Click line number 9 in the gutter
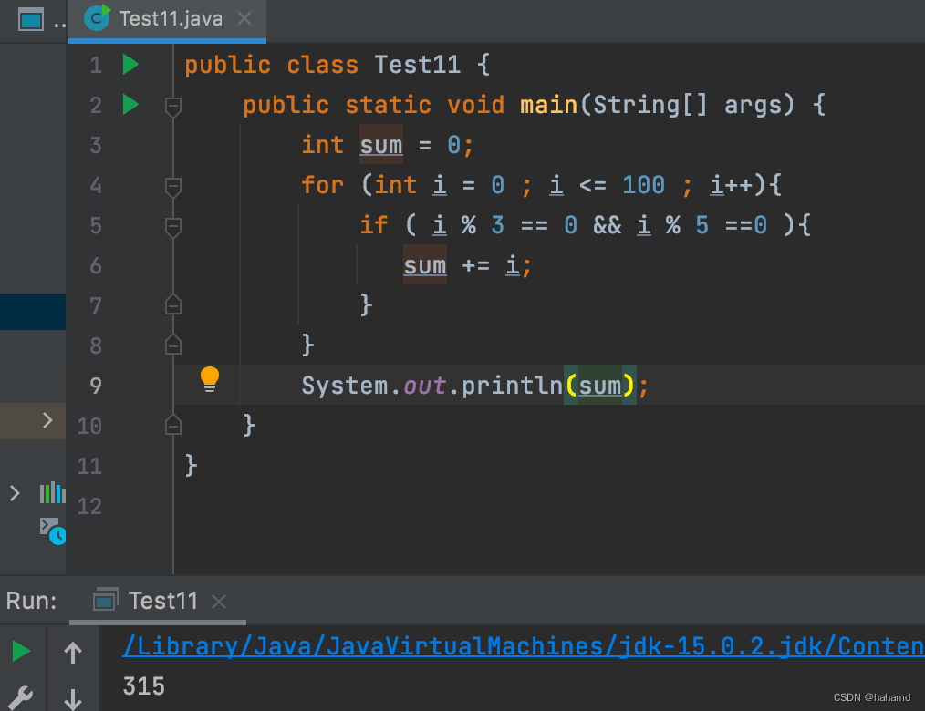Viewport: 925px width, 711px height. pyautogui.click(x=96, y=386)
